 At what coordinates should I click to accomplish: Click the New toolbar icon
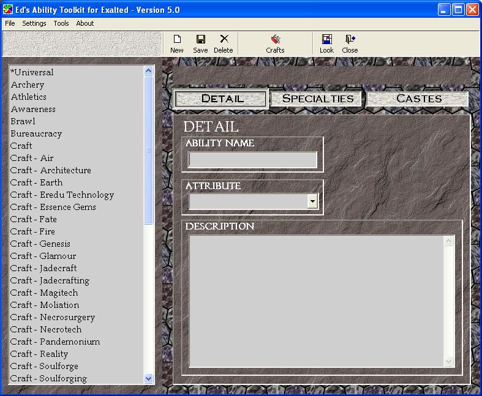pos(177,43)
